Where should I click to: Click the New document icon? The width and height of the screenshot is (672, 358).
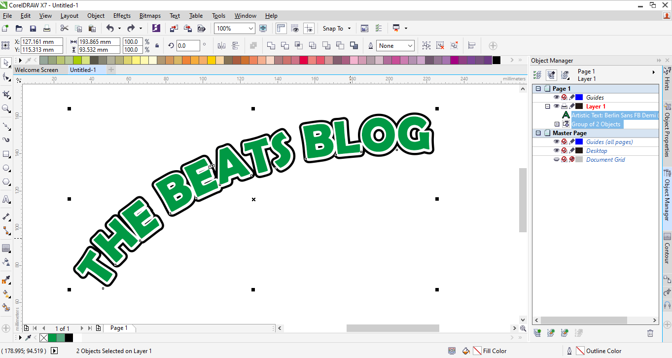click(x=5, y=29)
